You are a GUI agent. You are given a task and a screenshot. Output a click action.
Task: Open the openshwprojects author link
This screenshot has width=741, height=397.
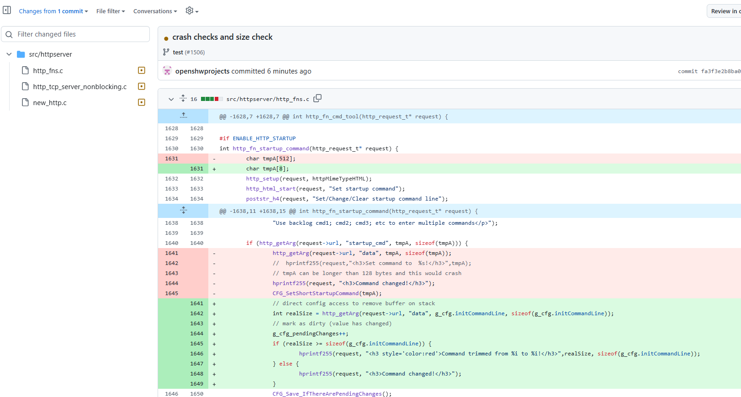202,71
